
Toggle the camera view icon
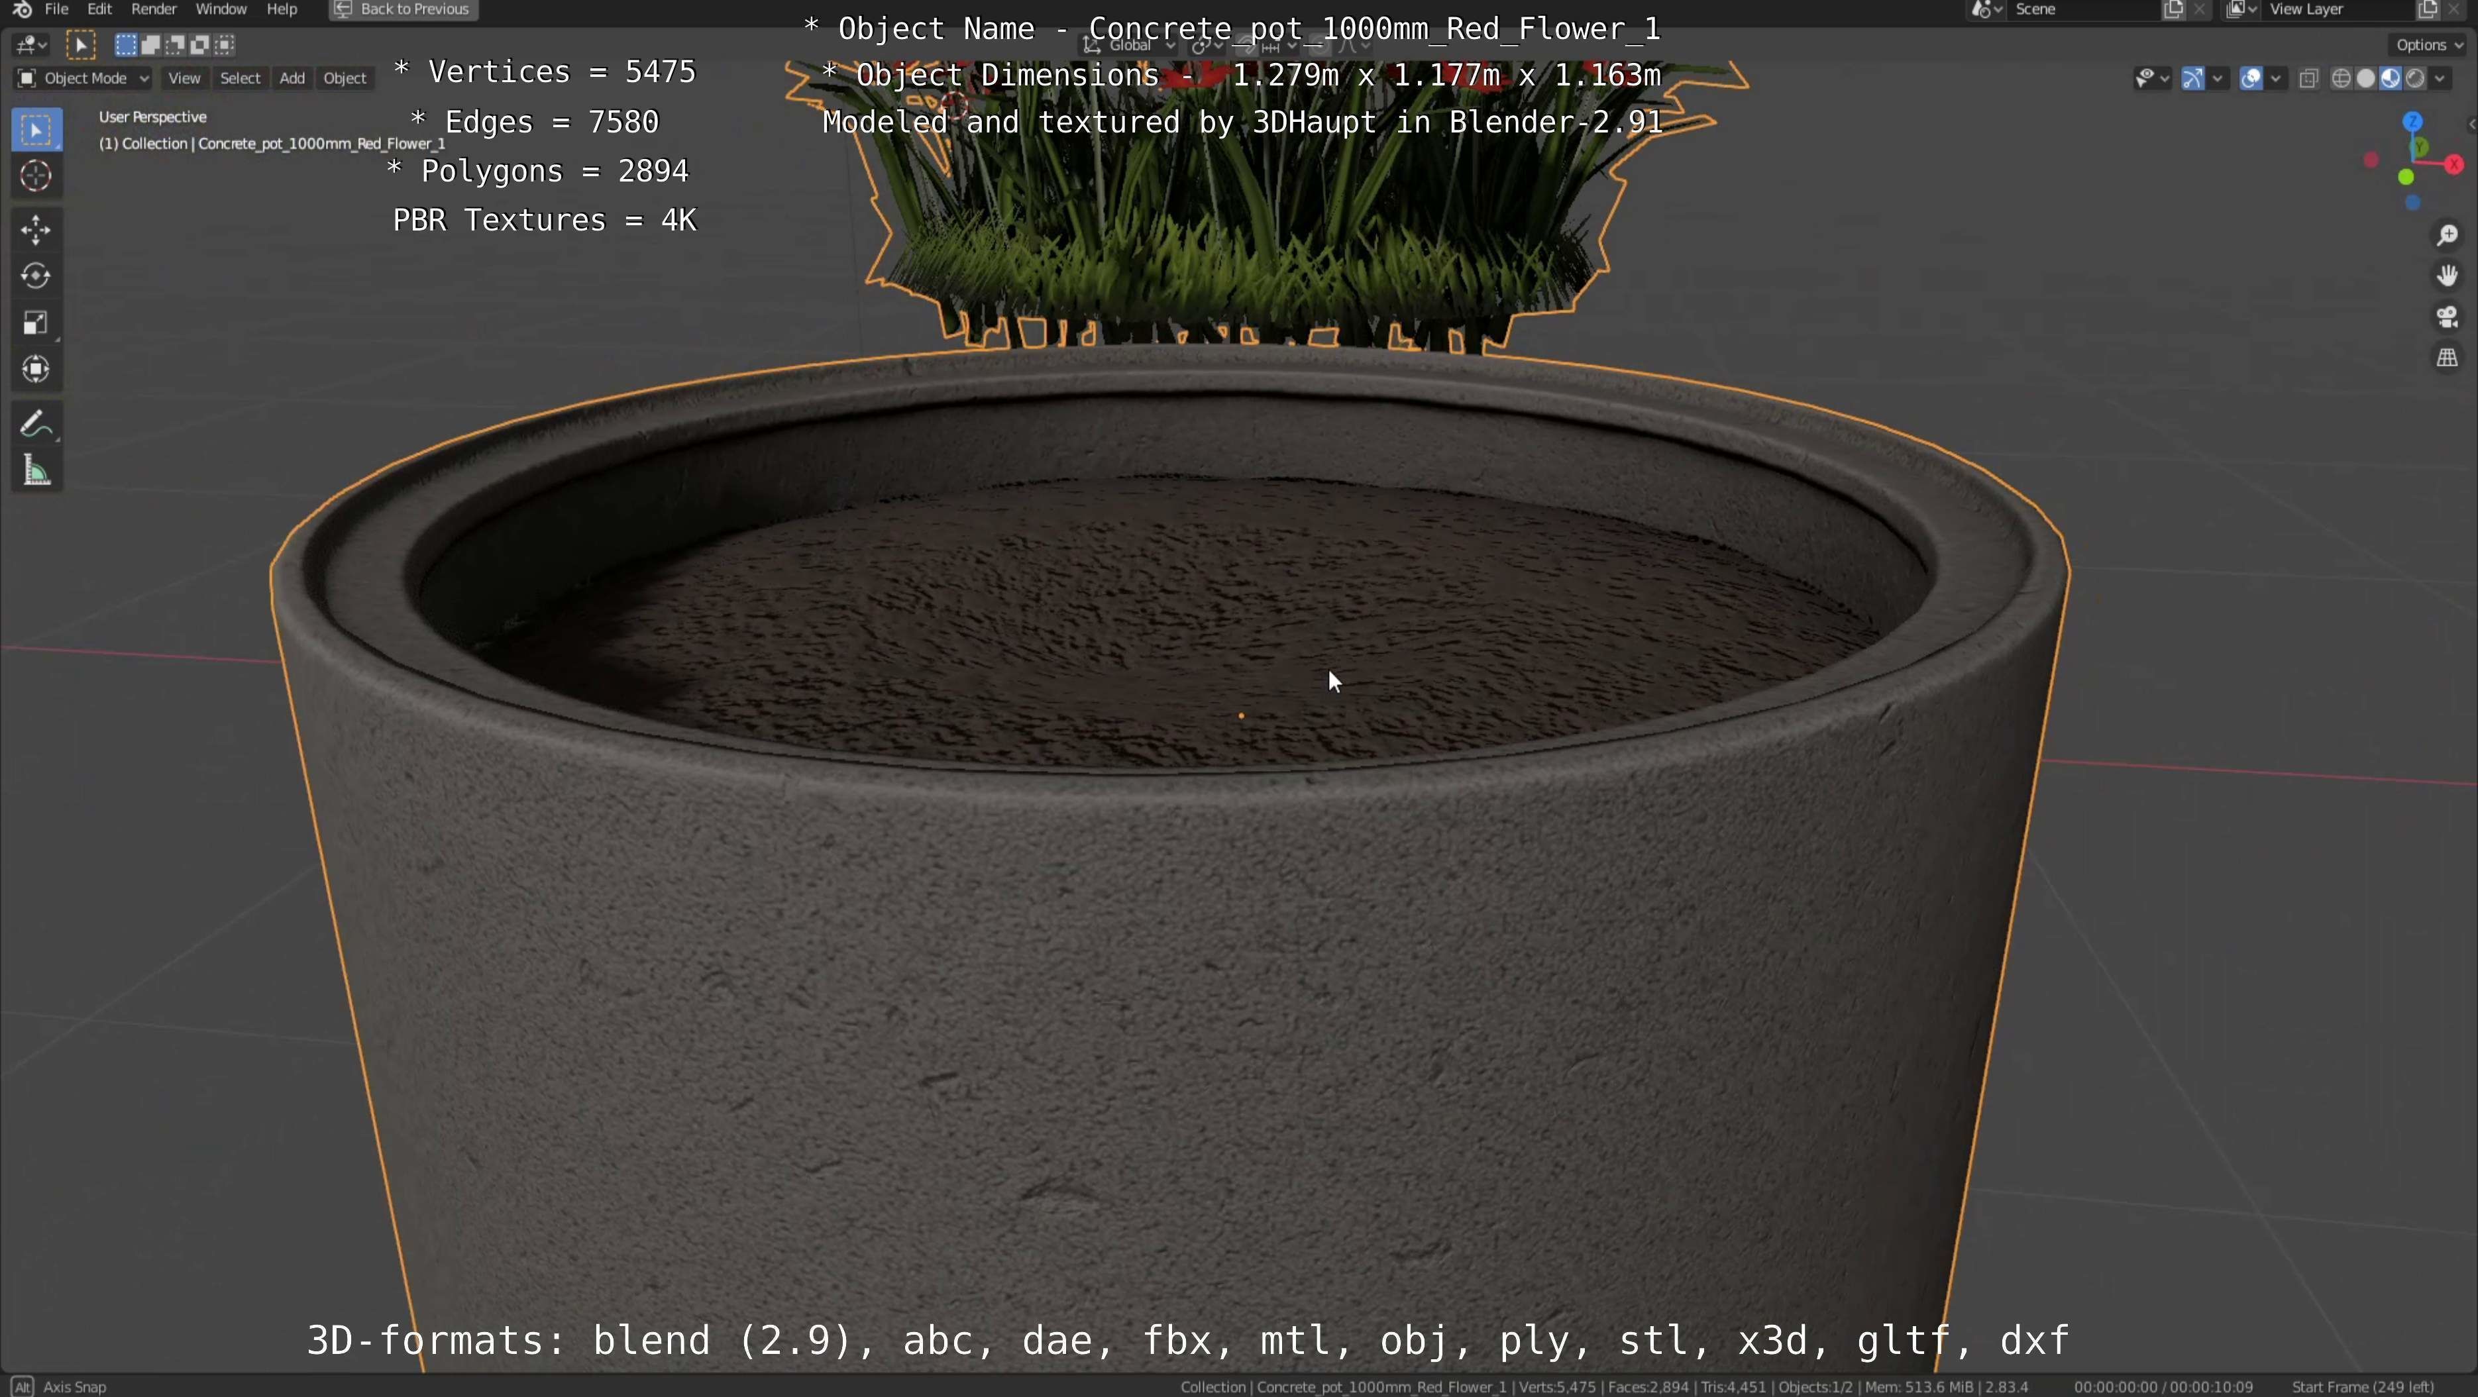coord(2448,317)
